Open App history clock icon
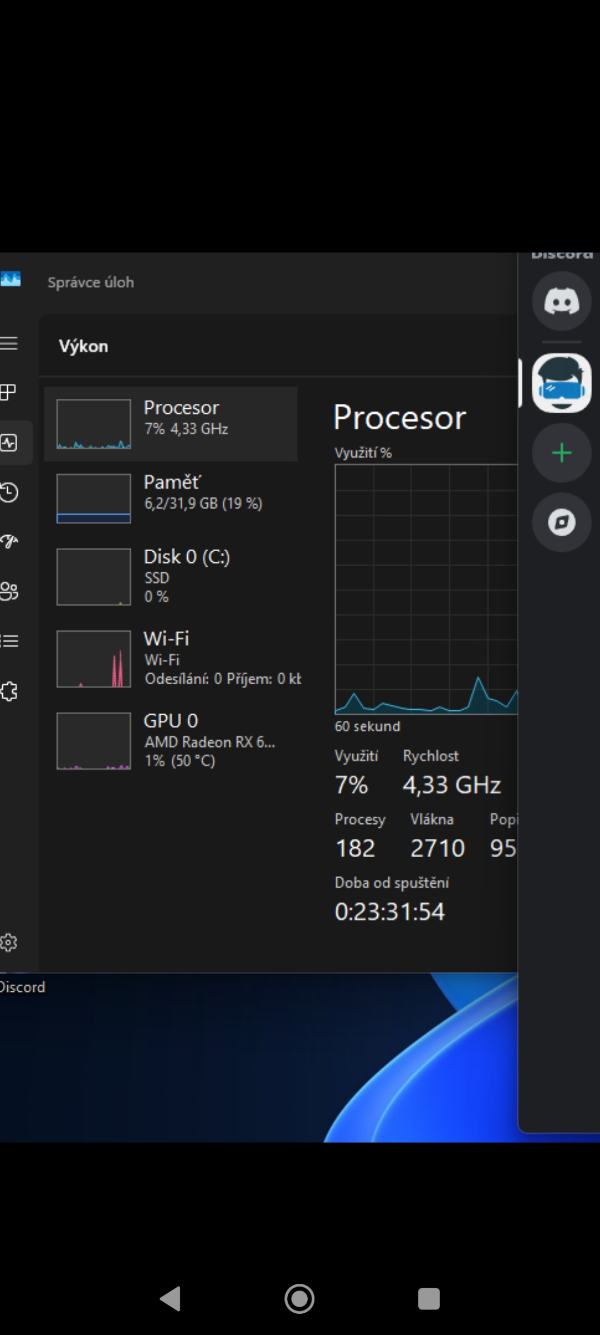This screenshot has width=600, height=1335. (9, 492)
